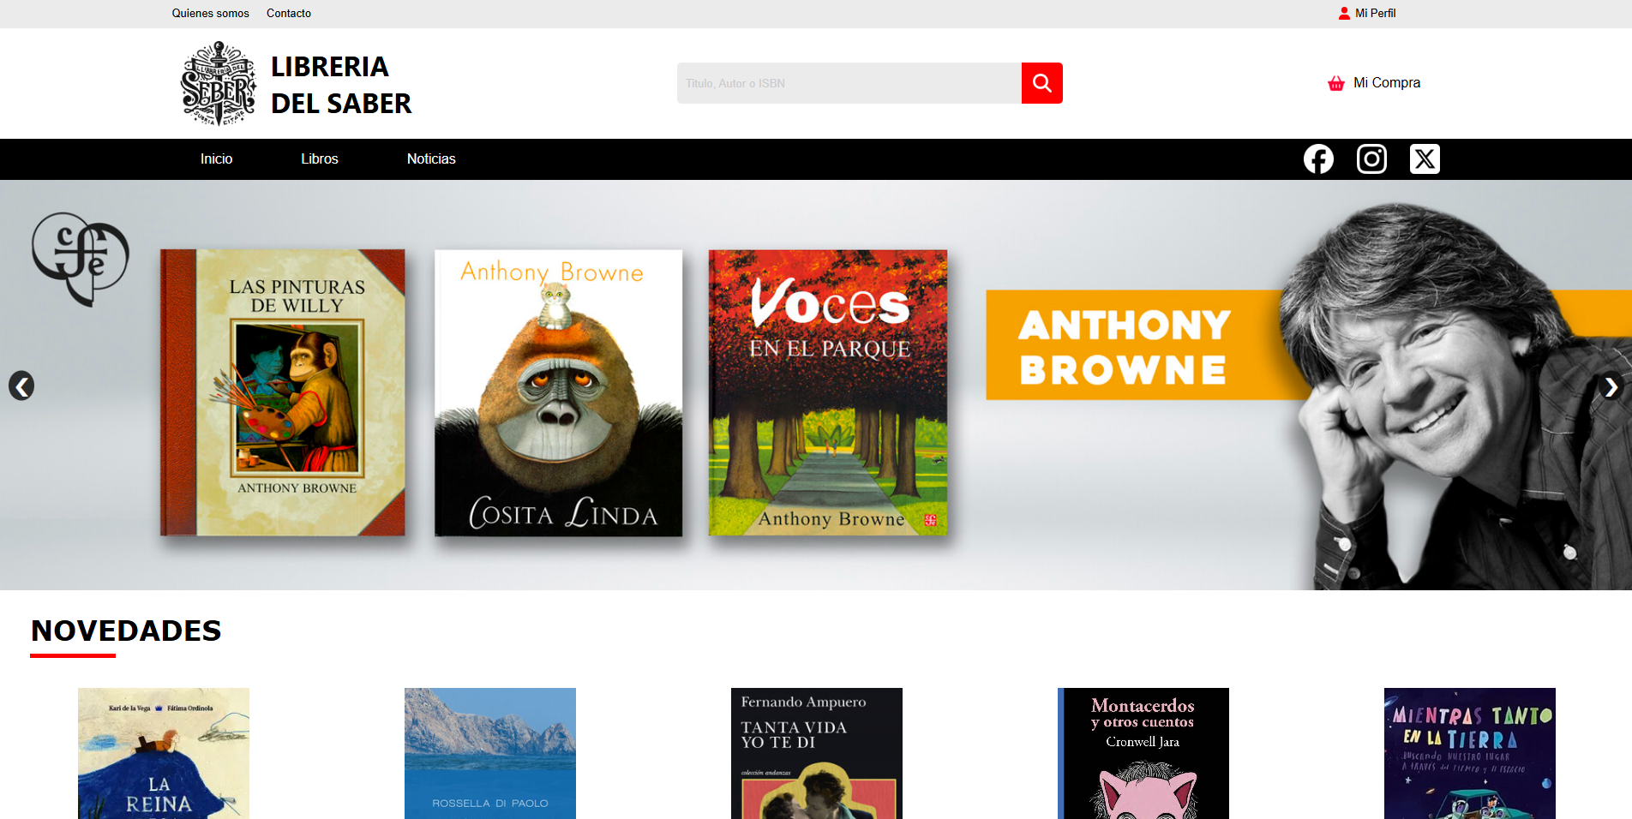Follow the Quienes somos link

click(210, 13)
